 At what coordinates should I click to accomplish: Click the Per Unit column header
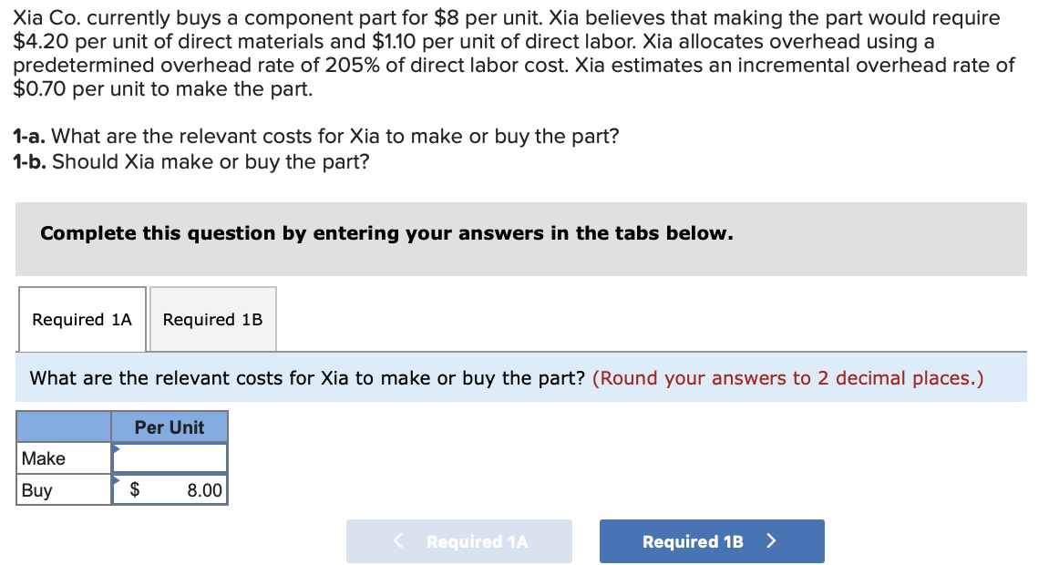point(170,426)
